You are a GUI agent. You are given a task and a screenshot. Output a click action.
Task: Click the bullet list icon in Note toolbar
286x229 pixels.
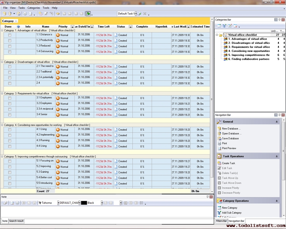click(x=142, y=203)
